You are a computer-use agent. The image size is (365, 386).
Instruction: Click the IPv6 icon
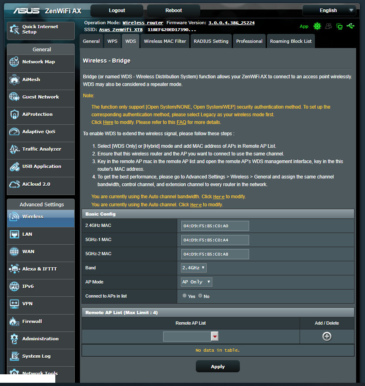coord(14,286)
